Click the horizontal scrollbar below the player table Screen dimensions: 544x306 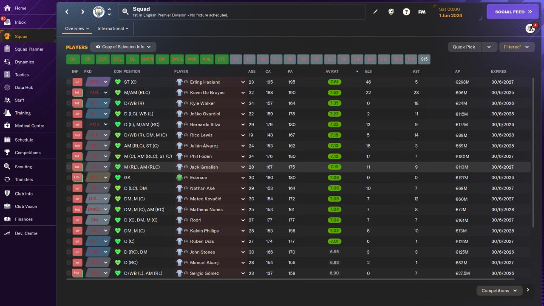point(290,279)
